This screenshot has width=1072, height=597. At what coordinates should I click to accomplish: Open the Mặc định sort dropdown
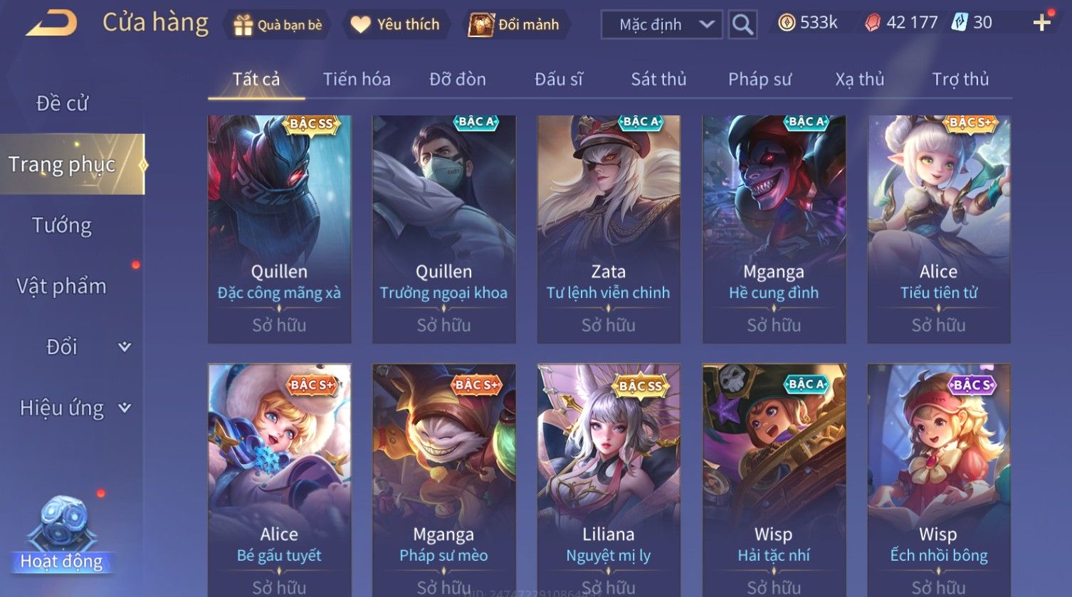click(662, 25)
